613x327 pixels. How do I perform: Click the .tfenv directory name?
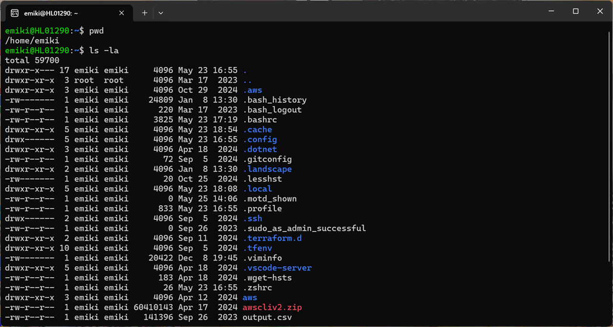click(x=257, y=248)
